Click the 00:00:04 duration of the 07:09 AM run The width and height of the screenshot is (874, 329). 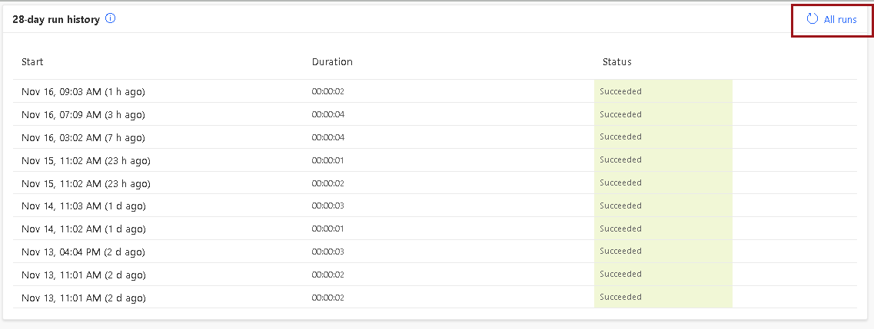coord(327,114)
